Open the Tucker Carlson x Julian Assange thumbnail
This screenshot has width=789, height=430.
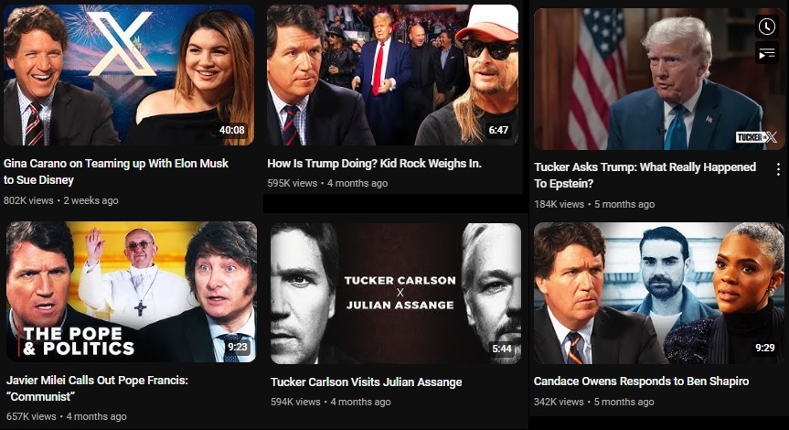[x=396, y=294]
